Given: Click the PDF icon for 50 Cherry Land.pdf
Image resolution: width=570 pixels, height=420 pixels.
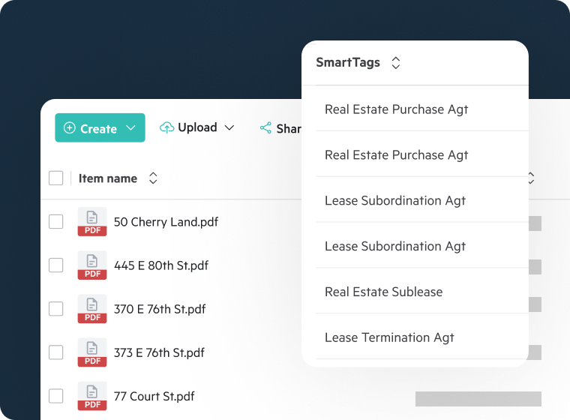Looking at the screenshot, I should tap(92, 222).
